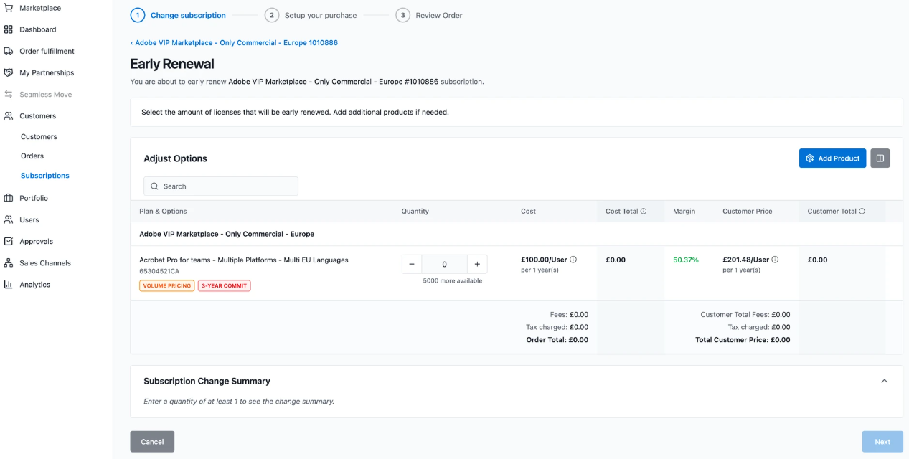Click the Customer Price column header

point(748,211)
